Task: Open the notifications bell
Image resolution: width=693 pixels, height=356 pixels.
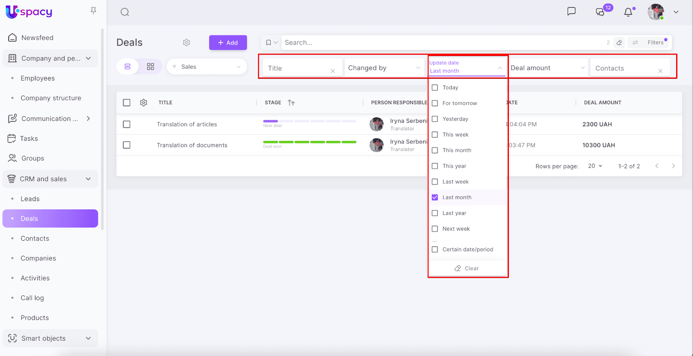Action: click(x=628, y=12)
